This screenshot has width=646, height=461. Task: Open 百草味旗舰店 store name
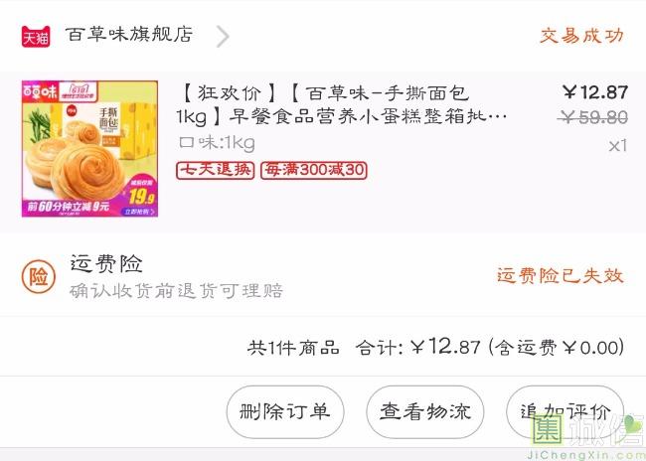click(x=129, y=35)
